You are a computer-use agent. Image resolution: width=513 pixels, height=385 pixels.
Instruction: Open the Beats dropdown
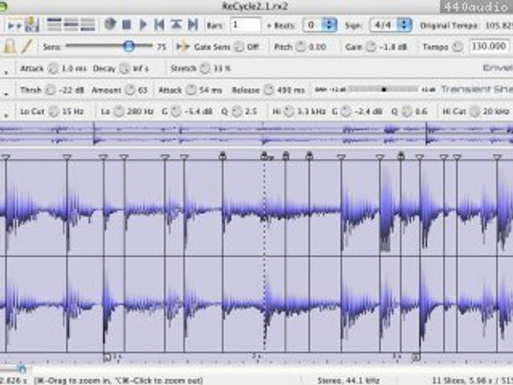[x=320, y=25]
